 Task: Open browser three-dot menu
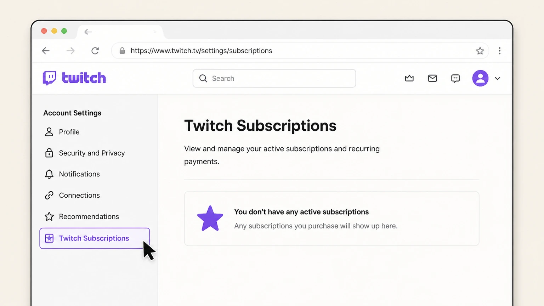coord(499,51)
